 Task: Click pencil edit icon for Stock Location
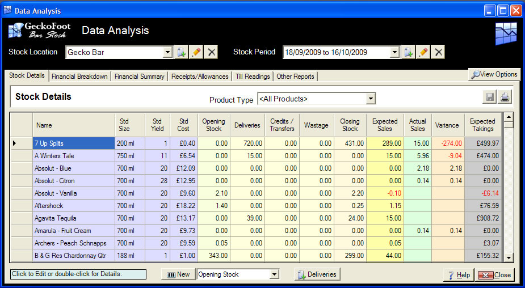[196, 52]
